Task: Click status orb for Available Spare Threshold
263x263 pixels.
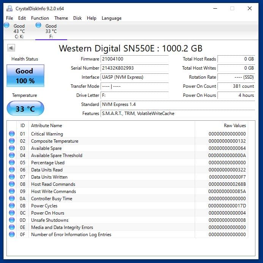Action: click(x=12, y=155)
